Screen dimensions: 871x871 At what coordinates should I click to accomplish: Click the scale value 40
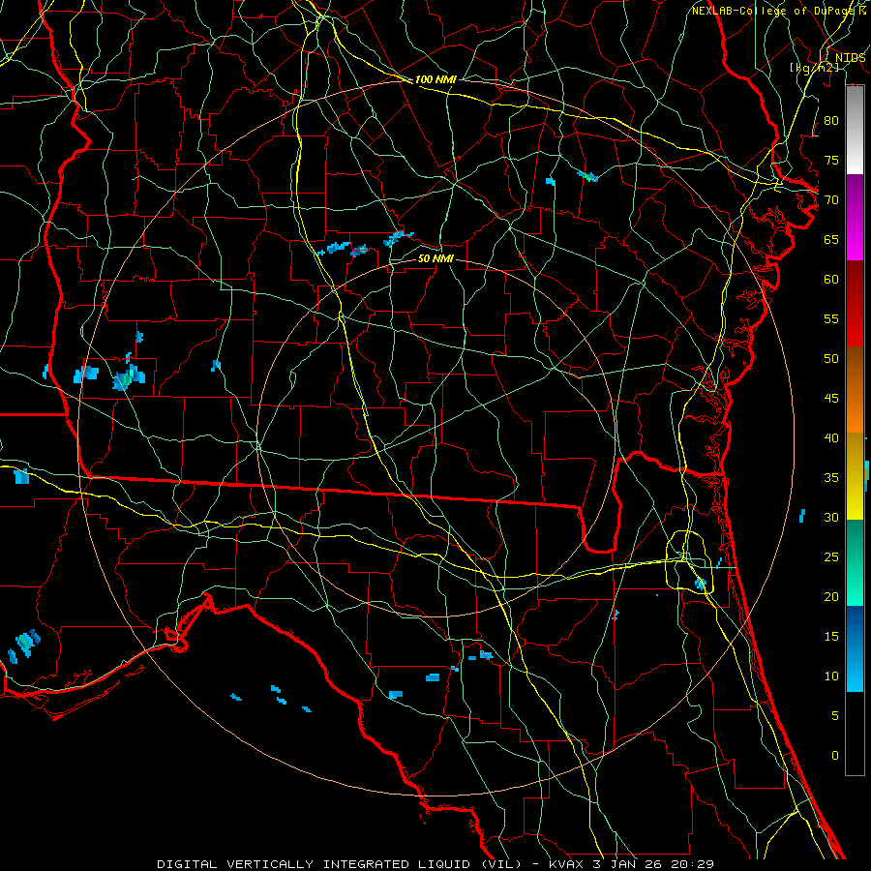point(831,437)
